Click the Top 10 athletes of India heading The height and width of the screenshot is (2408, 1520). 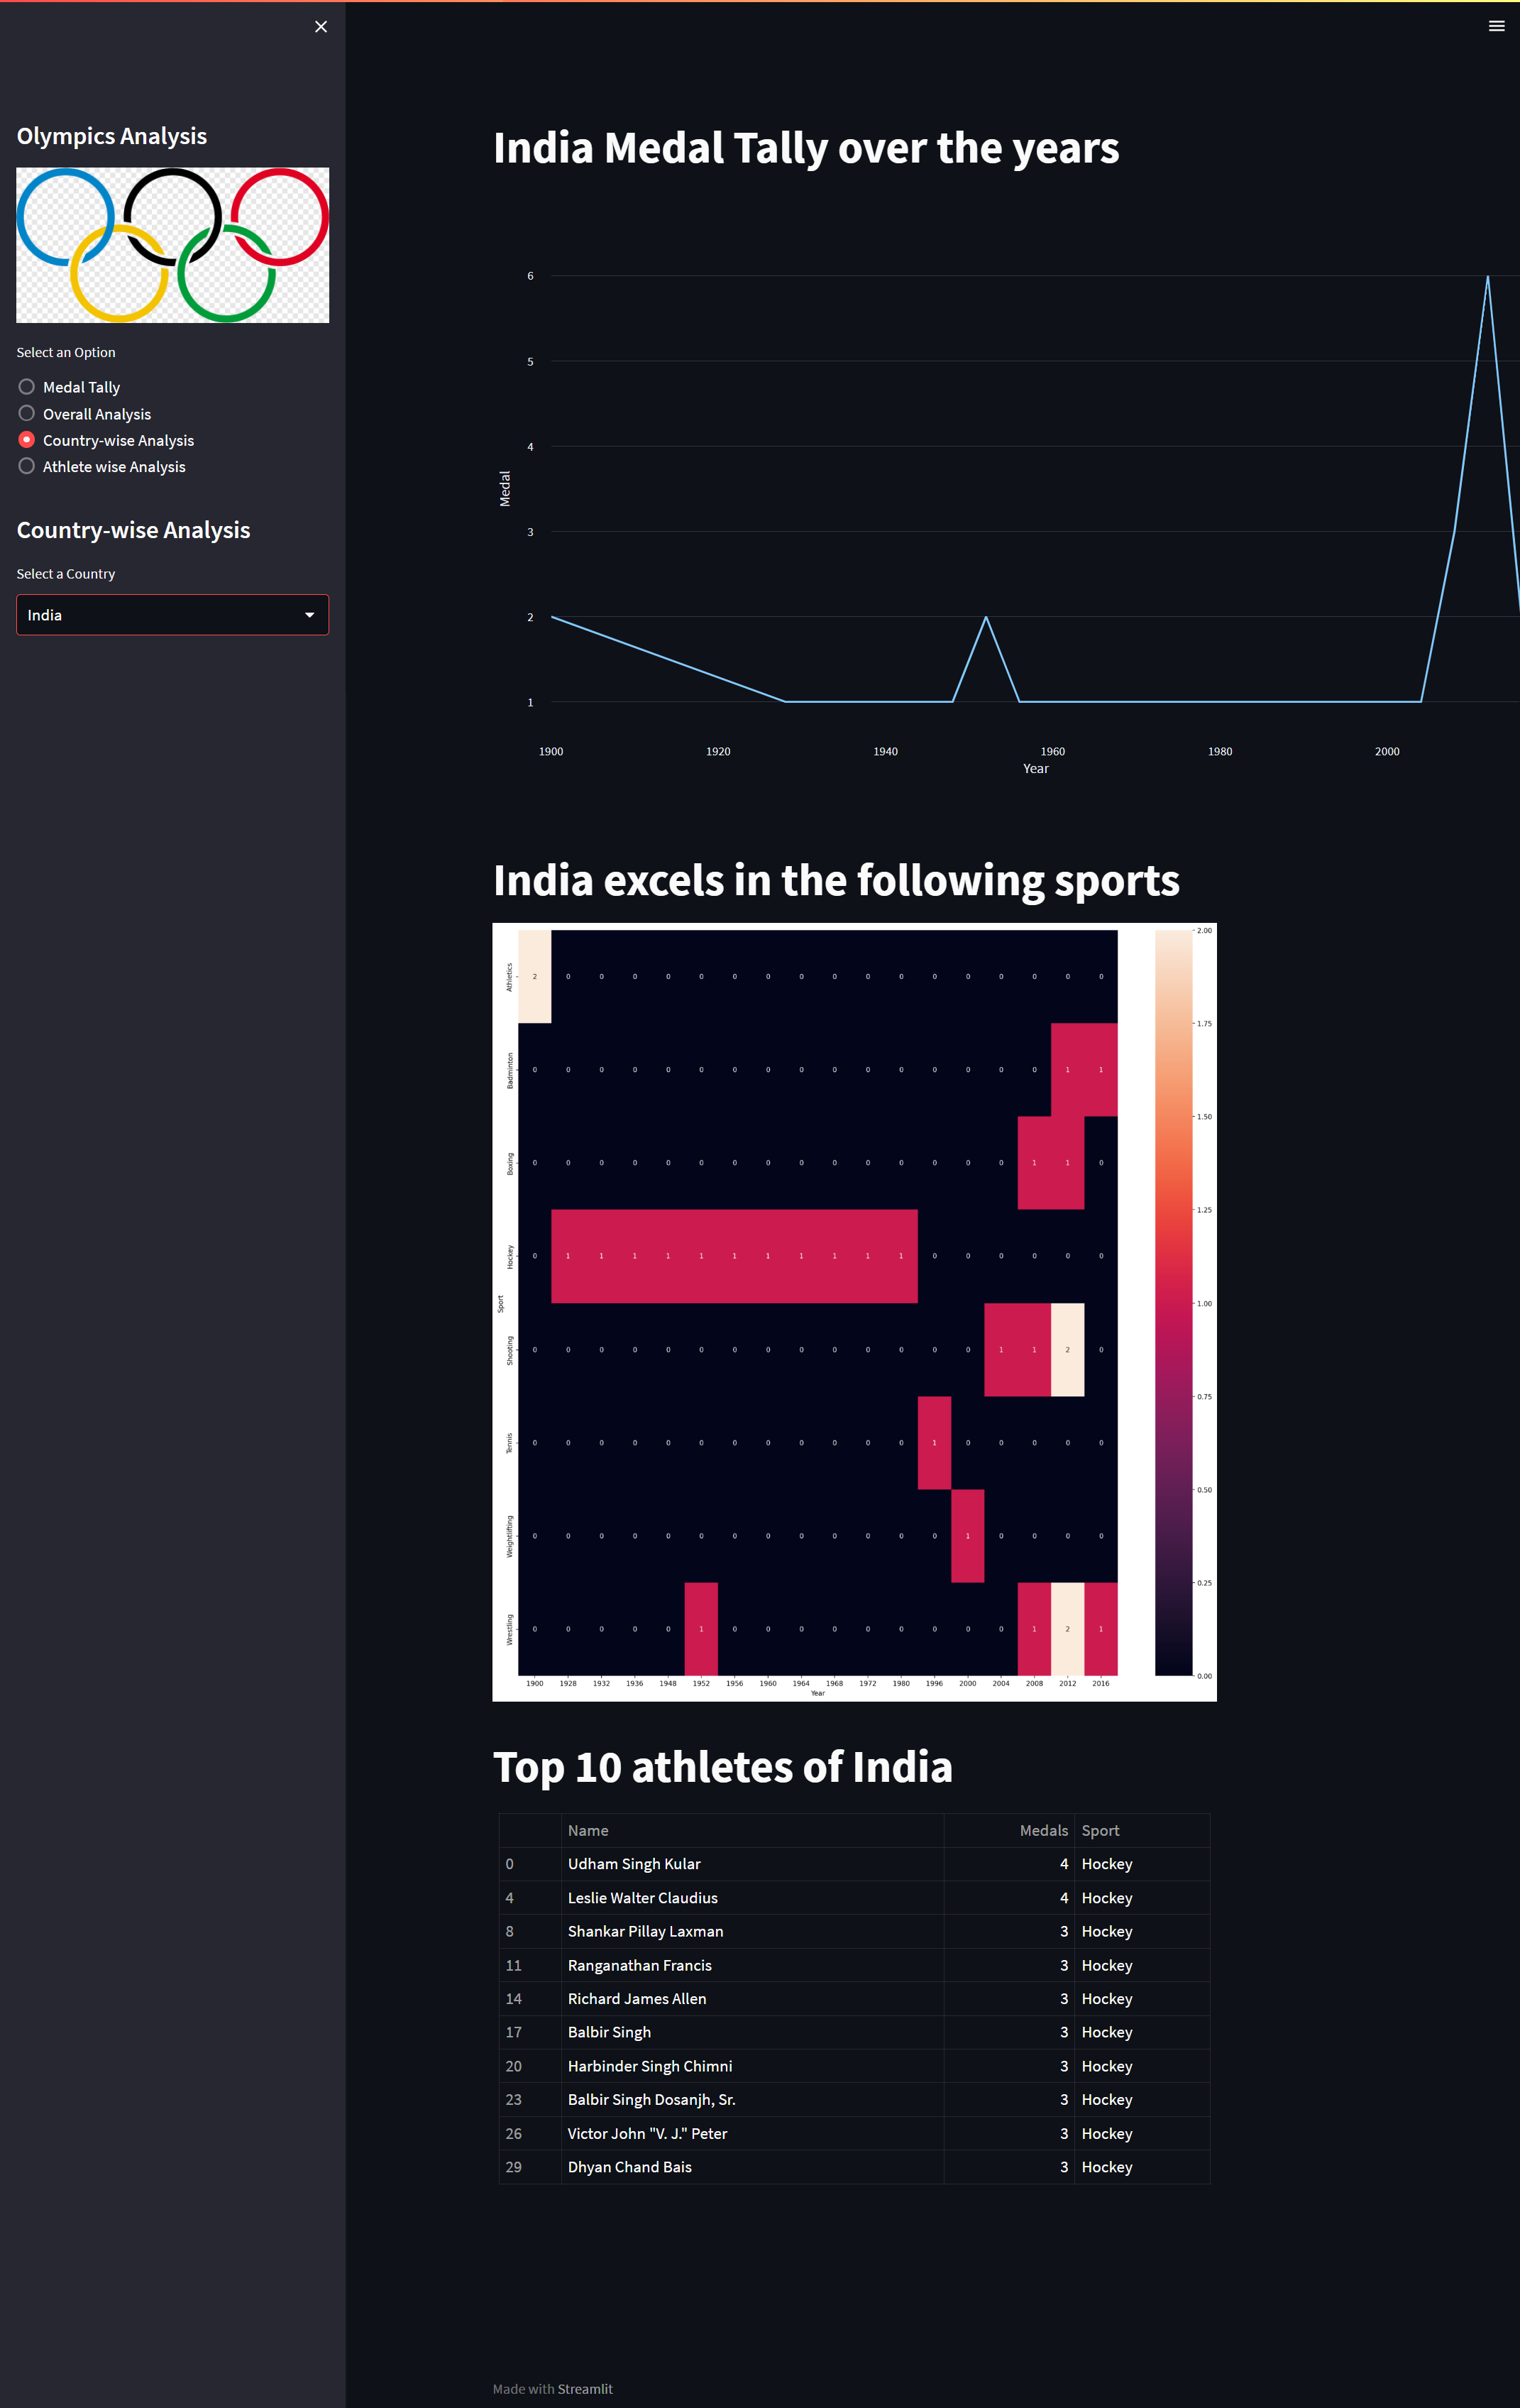722,1766
